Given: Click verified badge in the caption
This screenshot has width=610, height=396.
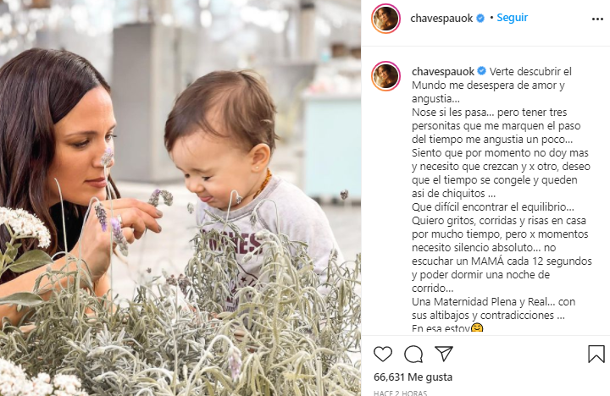Looking at the screenshot, I should pos(481,71).
